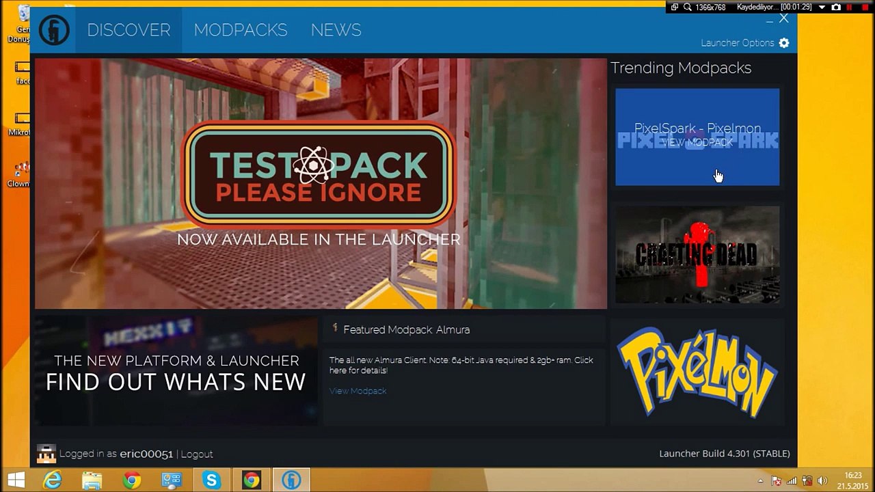Expand the recorder toolbar dropdown arrow
Screen dimensions: 875x492
[x=822, y=8]
